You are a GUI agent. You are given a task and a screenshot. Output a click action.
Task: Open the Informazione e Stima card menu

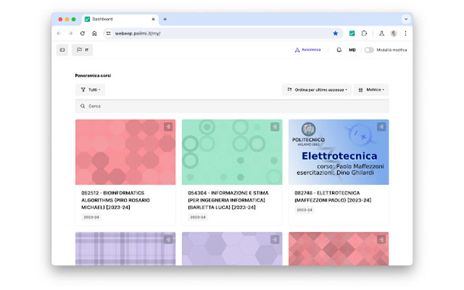point(275,127)
